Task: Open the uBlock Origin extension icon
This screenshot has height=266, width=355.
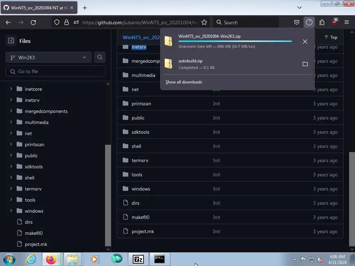Action: (335, 22)
